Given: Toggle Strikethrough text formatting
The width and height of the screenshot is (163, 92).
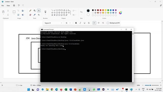Looking at the screenshot, I should pos(89,23).
